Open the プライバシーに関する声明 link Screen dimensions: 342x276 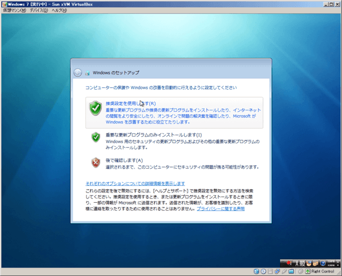tap(221, 208)
